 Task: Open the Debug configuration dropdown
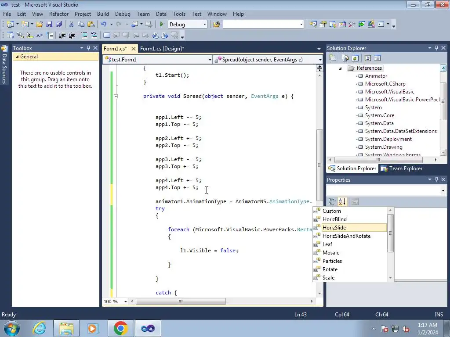[205, 25]
